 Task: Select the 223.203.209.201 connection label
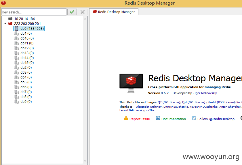point(27,24)
